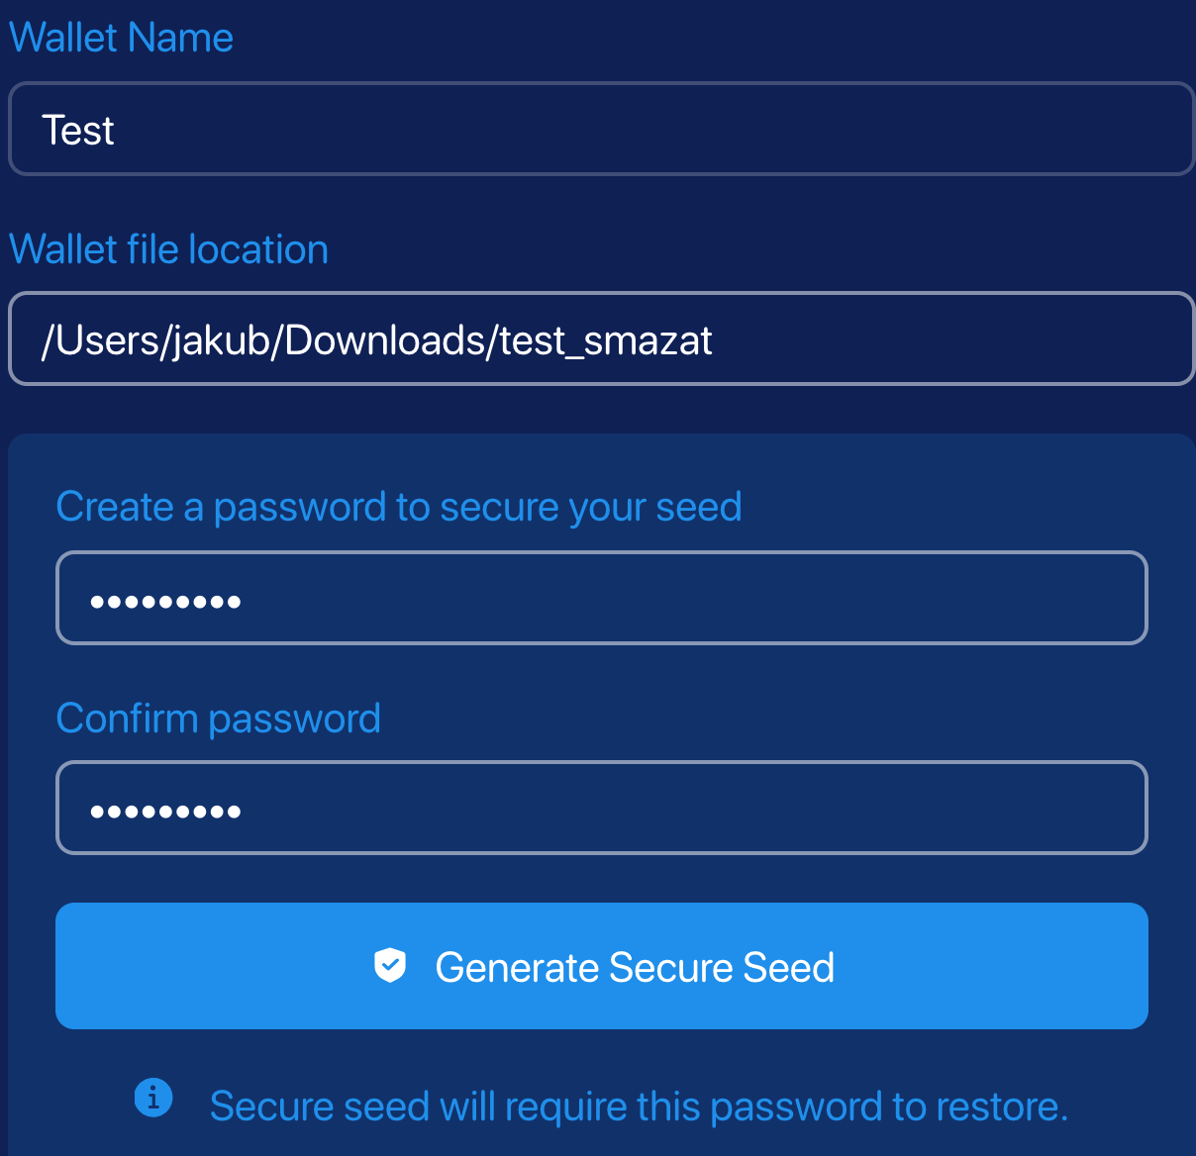Click the 'Test' text in Wallet Name
The image size is (1196, 1156).
click(78, 131)
